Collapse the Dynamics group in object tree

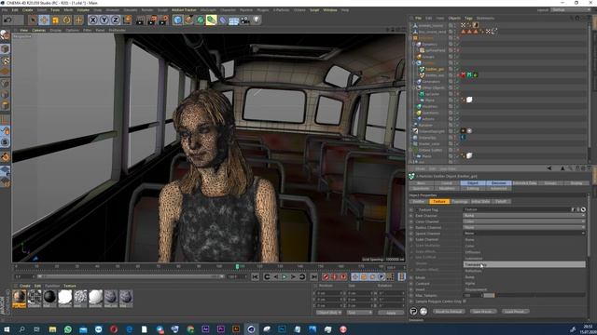pyautogui.click(x=414, y=45)
